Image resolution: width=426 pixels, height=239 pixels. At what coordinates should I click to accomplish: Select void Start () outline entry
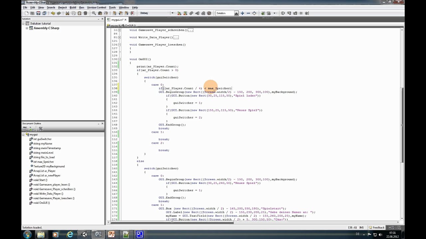tap(40, 180)
